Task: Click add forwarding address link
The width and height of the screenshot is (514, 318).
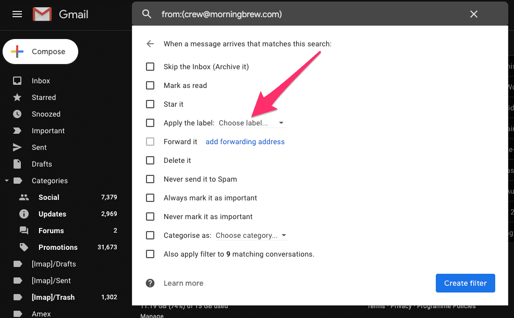Action: pos(245,142)
